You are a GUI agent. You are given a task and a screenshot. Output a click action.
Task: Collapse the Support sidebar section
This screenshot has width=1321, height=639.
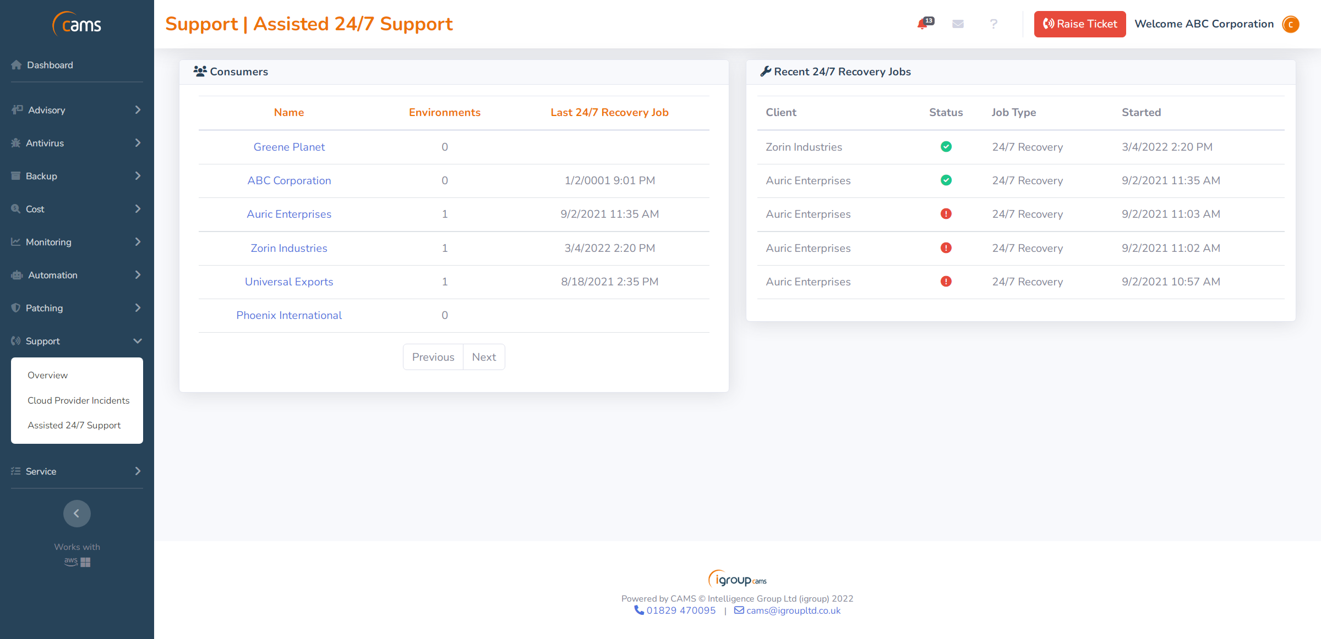click(42, 341)
